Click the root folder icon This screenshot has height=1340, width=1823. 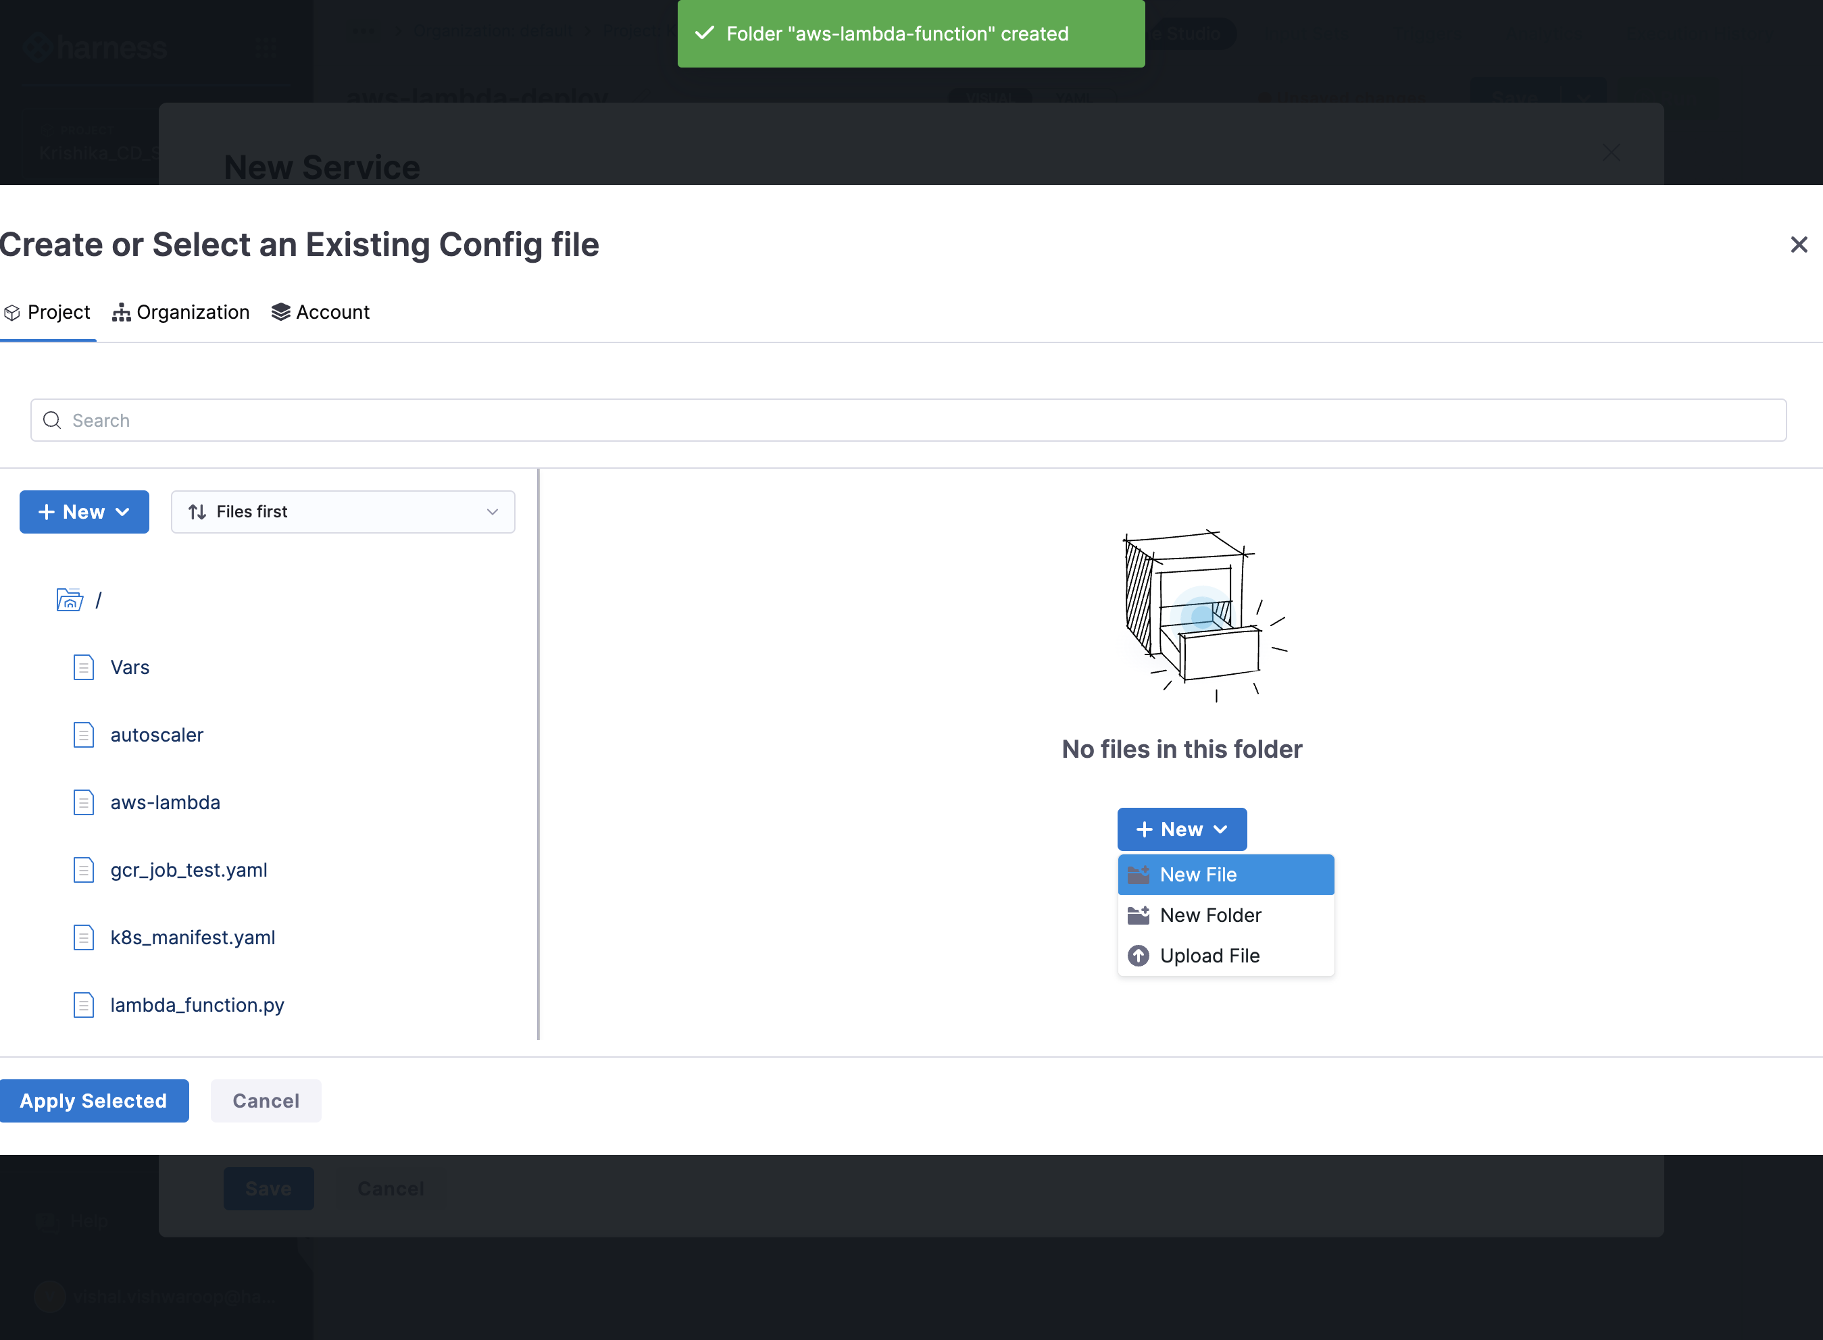click(70, 600)
